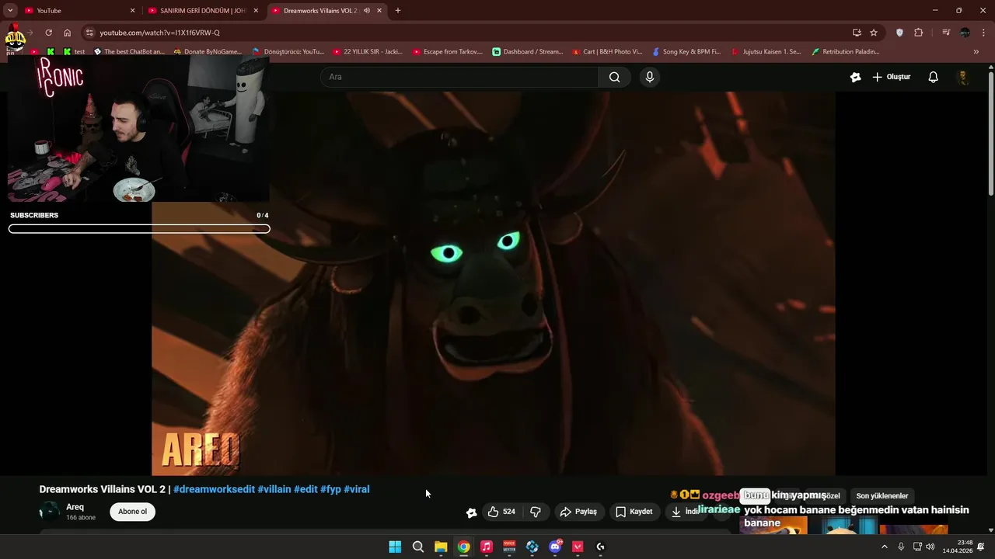The height and width of the screenshot is (559, 995).
Task: Open the Areq channel name link
Action: pos(75,507)
